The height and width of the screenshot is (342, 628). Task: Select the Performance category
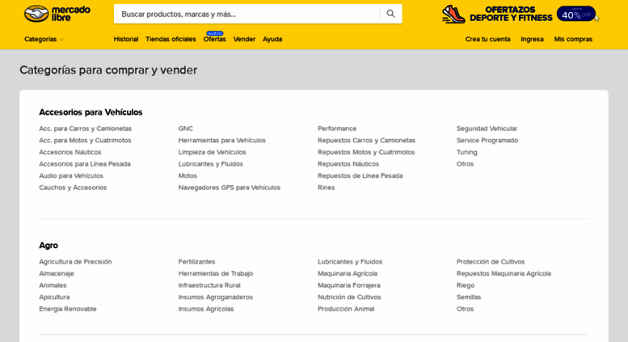click(337, 129)
